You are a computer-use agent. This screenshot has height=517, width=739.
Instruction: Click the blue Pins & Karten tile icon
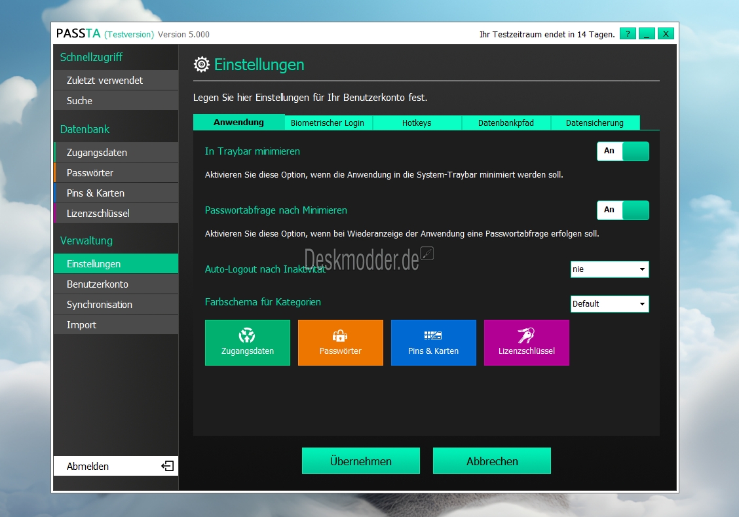point(433,335)
